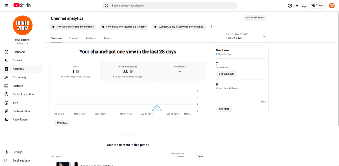The width and height of the screenshot is (339, 166).
Task: Click the views chart peak data point
Action: pyautogui.click(x=157, y=105)
